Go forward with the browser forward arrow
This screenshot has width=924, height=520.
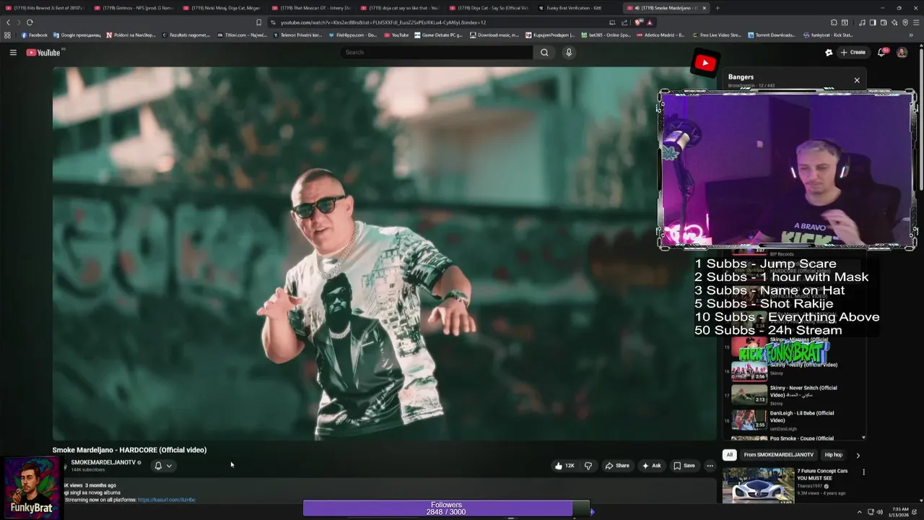(19, 22)
